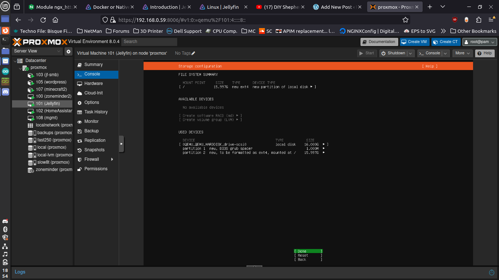This screenshot has height=280, width=499.
Task: Click the uBlock Origin extension icon
Action: pyautogui.click(x=454, y=20)
